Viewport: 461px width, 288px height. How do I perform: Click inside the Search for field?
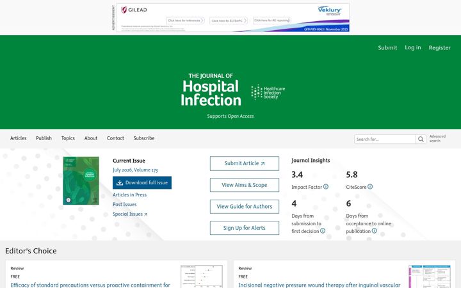tap(385, 139)
